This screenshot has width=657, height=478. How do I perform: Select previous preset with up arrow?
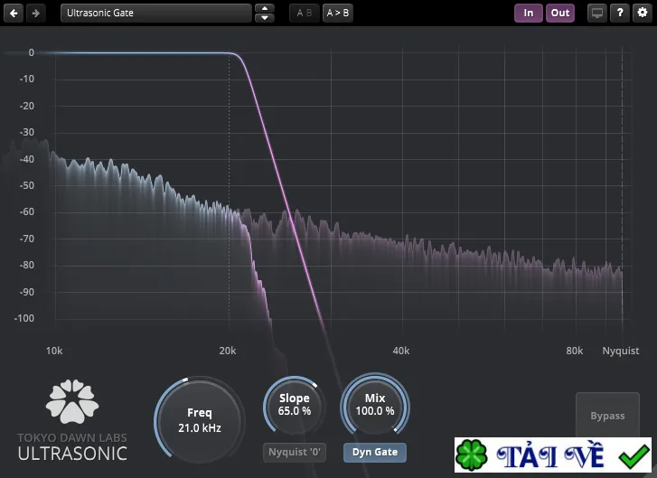(x=265, y=8)
